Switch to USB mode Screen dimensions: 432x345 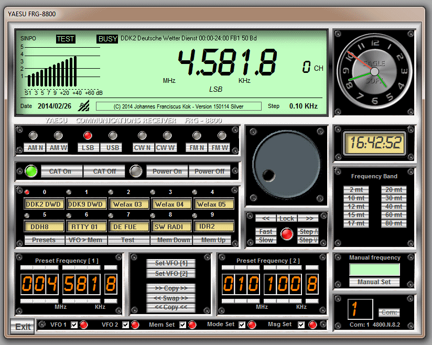pos(111,148)
